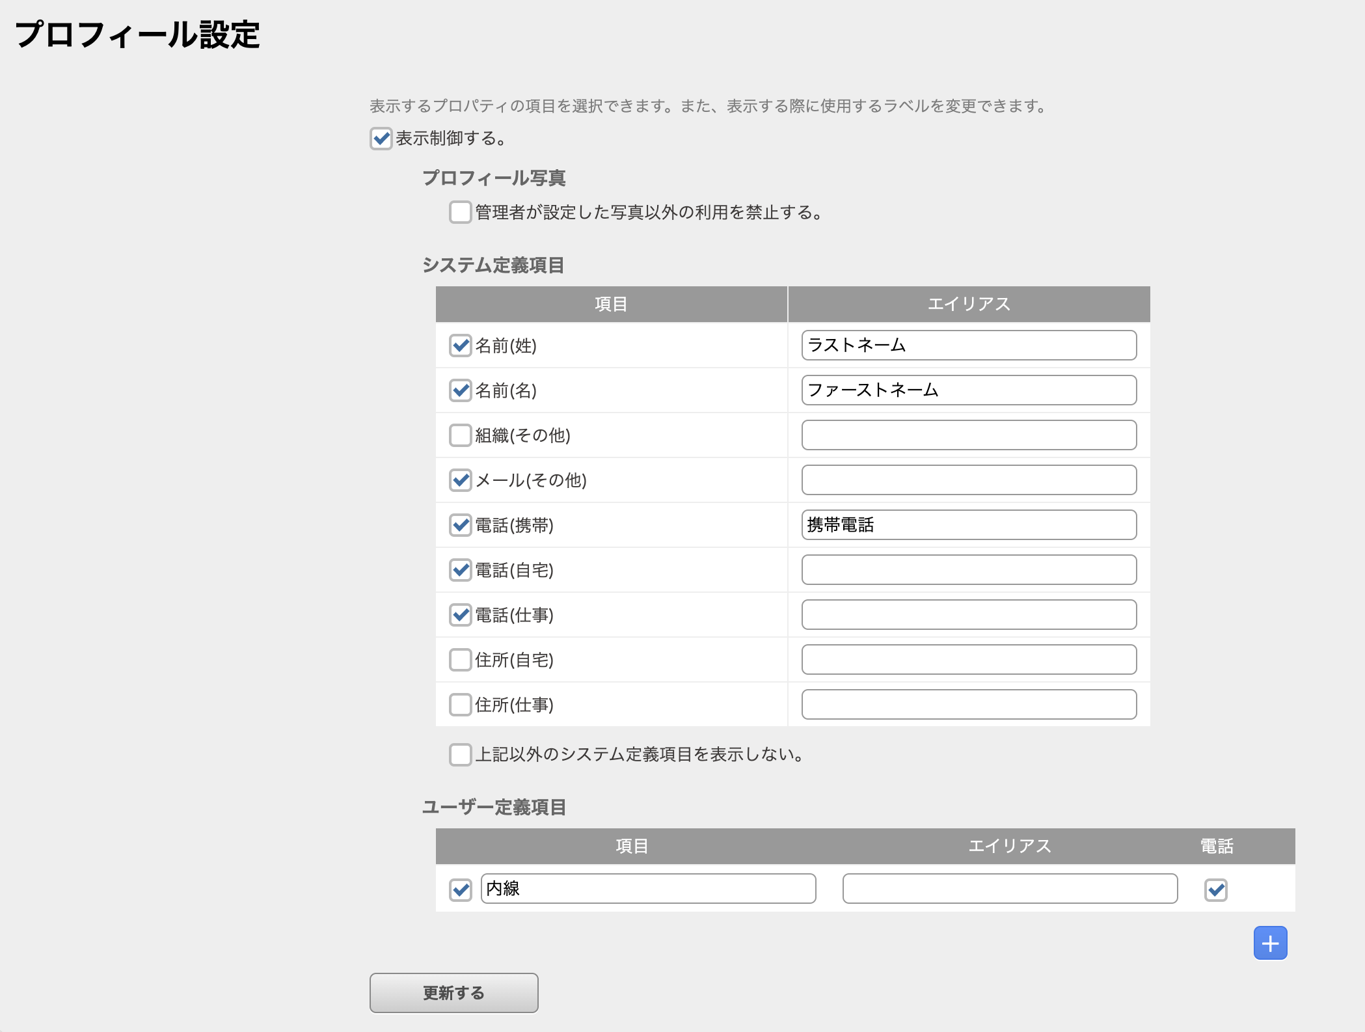Select the 携帯電話 alias text field
This screenshot has width=1365, height=1032.
tap(969, 524)
